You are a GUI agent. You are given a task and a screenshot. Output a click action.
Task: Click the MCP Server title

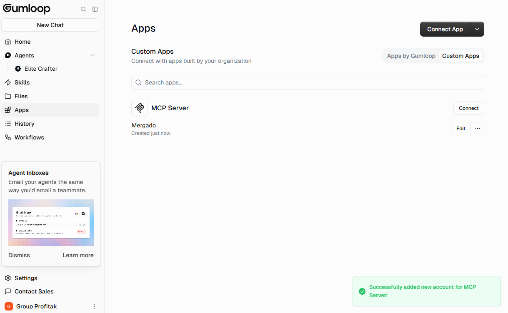pos(170,108)
